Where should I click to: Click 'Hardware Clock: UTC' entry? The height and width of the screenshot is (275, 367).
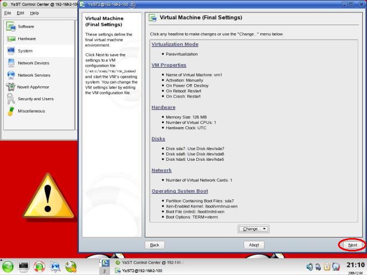[186, 128]
